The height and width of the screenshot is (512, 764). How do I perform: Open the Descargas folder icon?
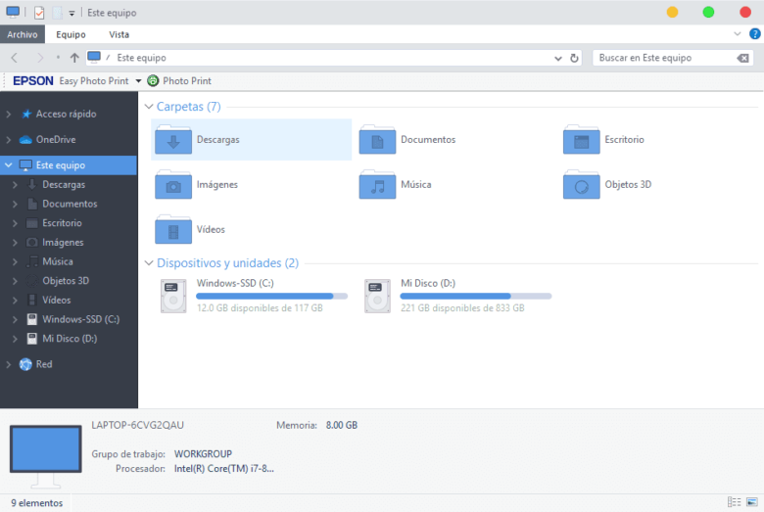(173, 139)
